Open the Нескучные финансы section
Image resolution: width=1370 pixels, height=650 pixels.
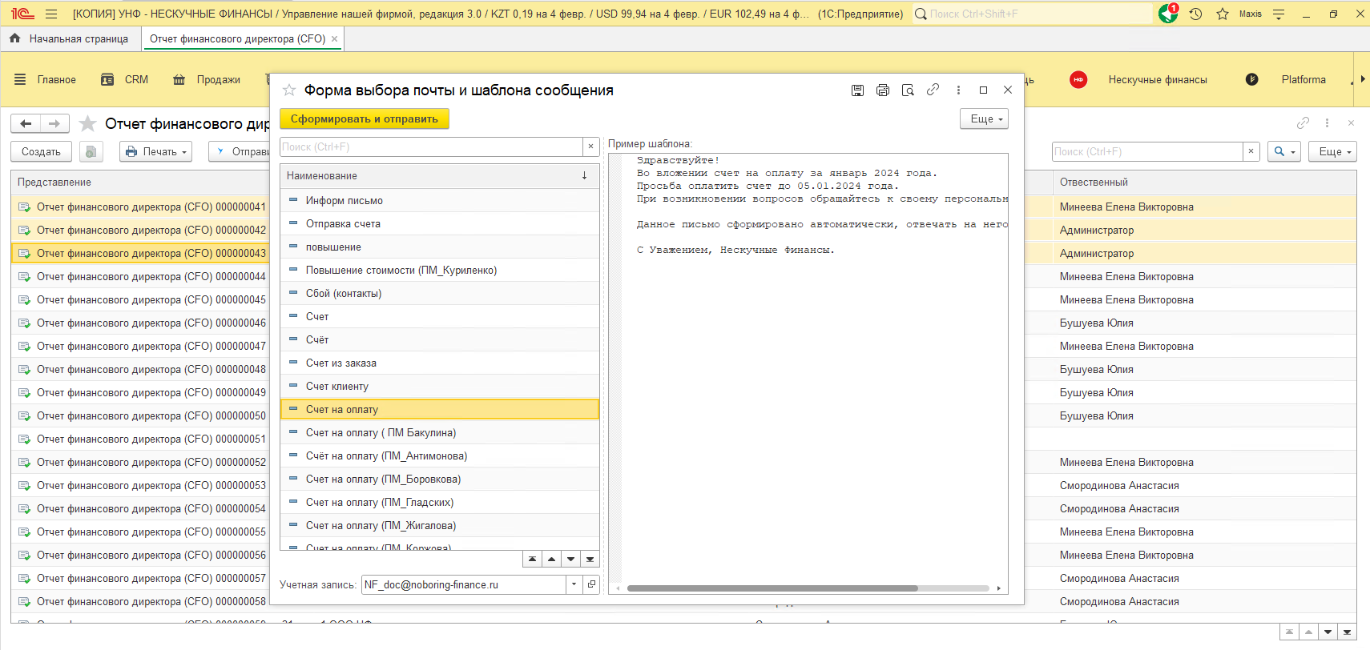tap(1157, 79)
